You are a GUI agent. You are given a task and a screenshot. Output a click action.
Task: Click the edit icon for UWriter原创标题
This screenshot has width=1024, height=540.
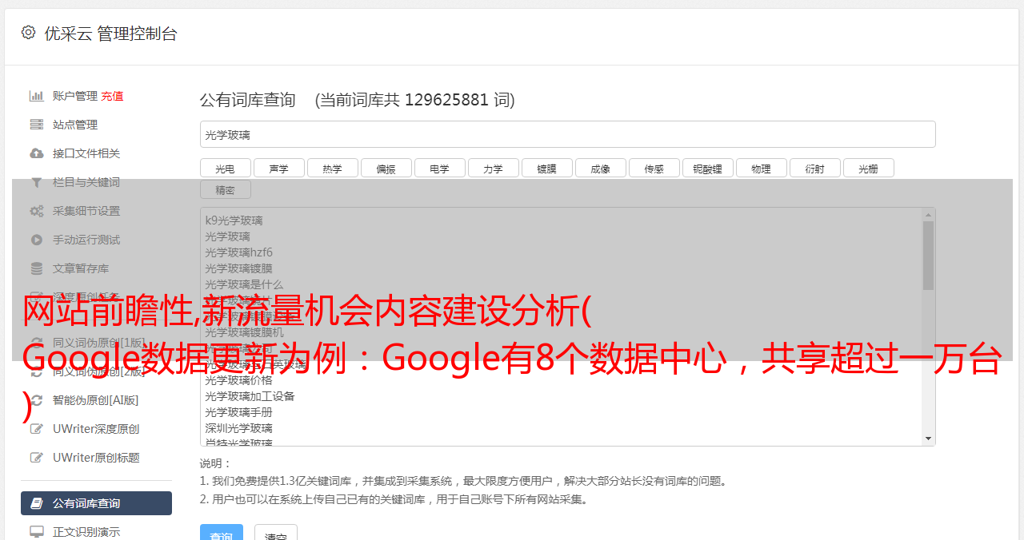click(37, 458)
